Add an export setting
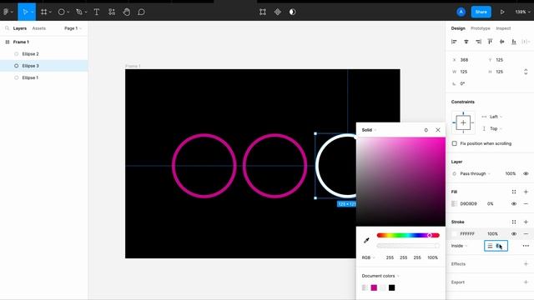Screen dimensions: 534x300 526,282
